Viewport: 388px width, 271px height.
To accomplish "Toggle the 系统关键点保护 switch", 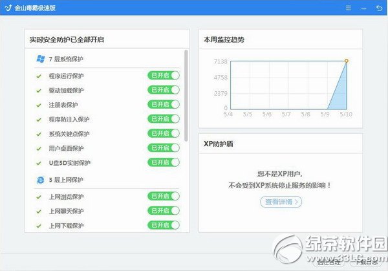I will pyautogui.click(x=164, y=133).
